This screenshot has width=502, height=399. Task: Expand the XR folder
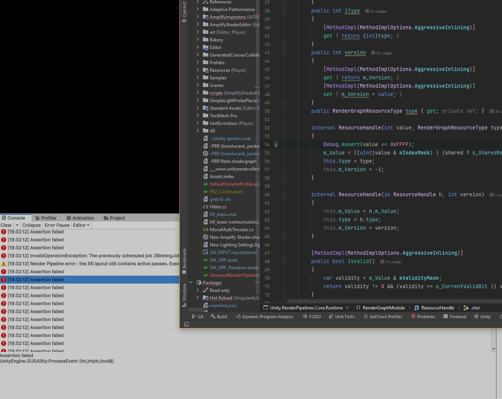tap(198, 130)
